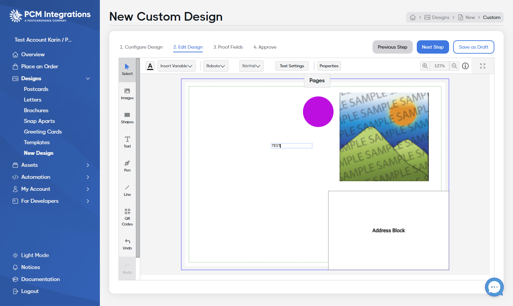The width and height of the screenshot is (513, 306).
Task: Click the Undo arrow icon
Action: tap(127, 241)
